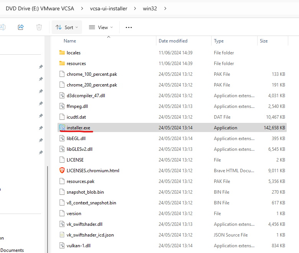This screenshot has height=253, width=299.
Task: Select libGLESv2.dll file name
Action: [79, 149]
